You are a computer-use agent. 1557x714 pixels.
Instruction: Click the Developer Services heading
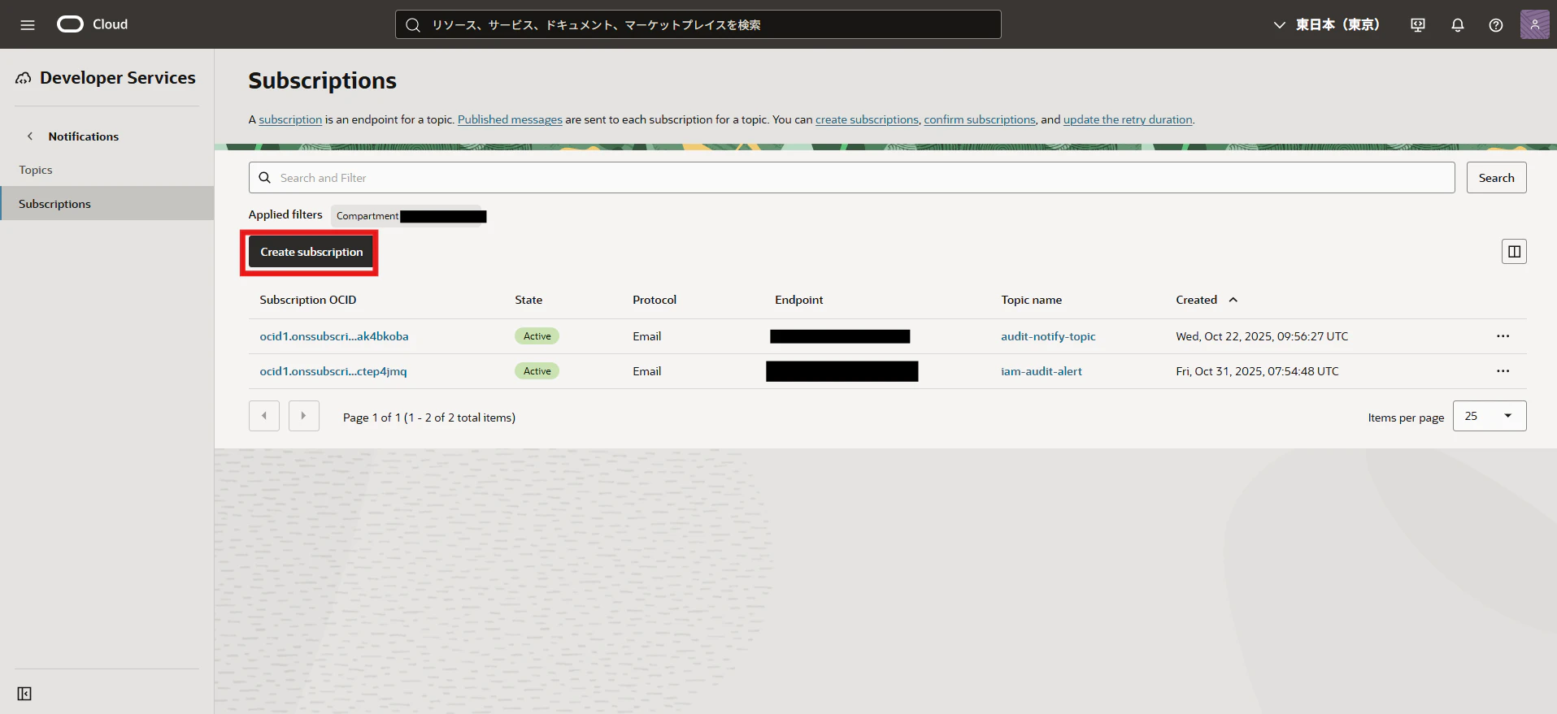pos(118,78)
